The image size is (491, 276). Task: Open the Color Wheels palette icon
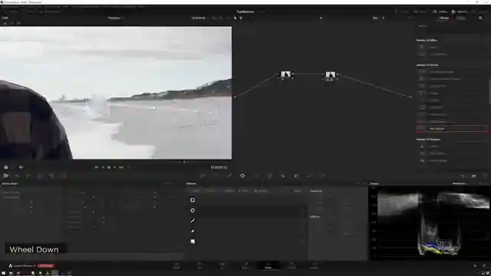(x=28, y=176)
